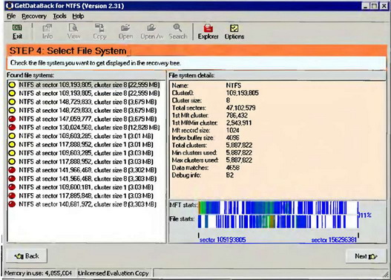Click the 11% label beside the map

(x=365, y=215)
